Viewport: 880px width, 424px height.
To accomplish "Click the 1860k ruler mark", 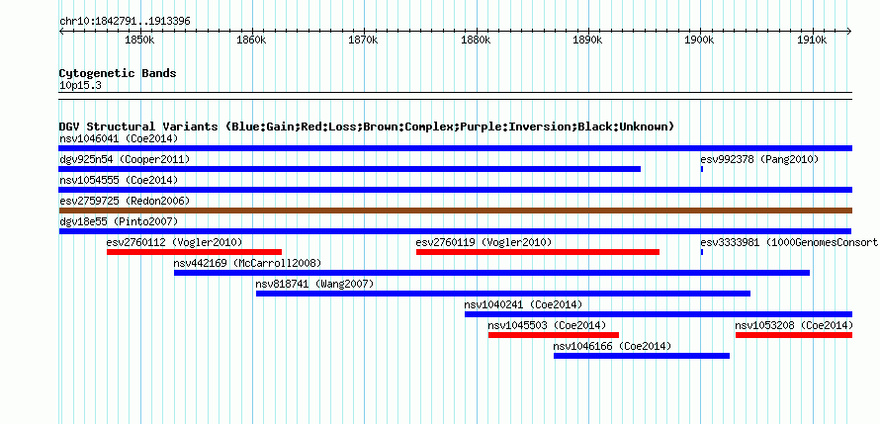I will [x=251, y=41].
